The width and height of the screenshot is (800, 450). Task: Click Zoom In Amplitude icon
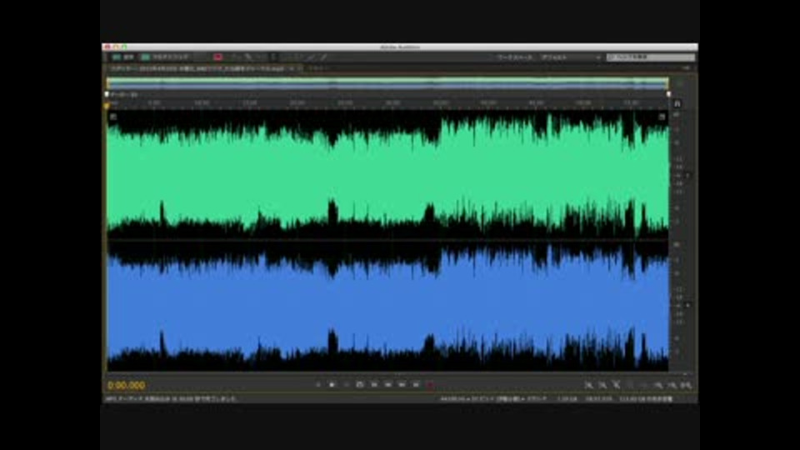click(588, 385)
